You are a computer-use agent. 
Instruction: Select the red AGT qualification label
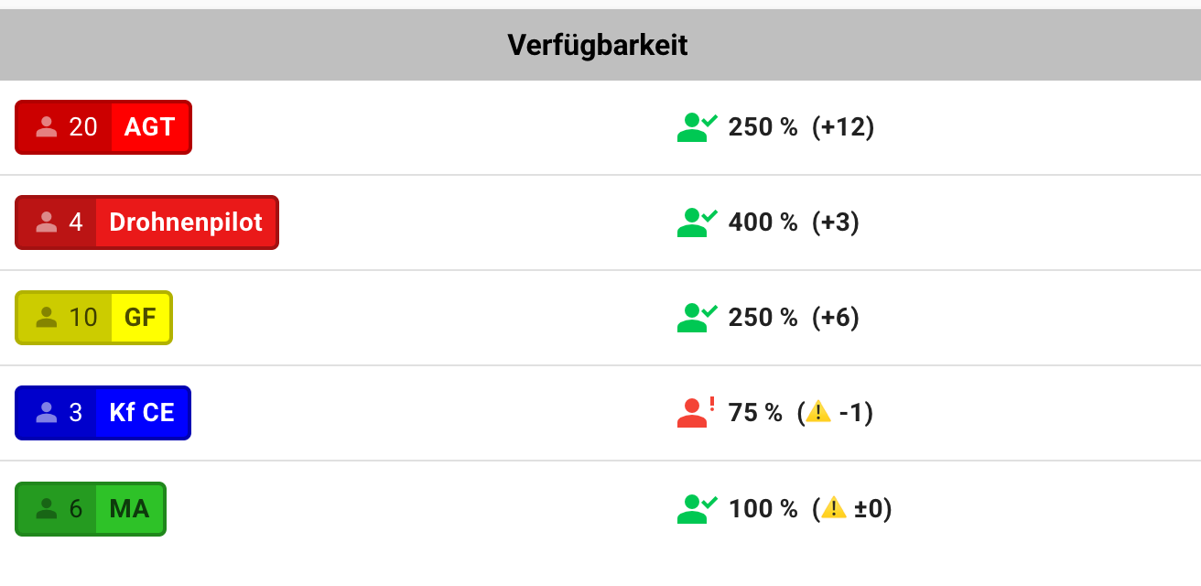click(150, 127)
